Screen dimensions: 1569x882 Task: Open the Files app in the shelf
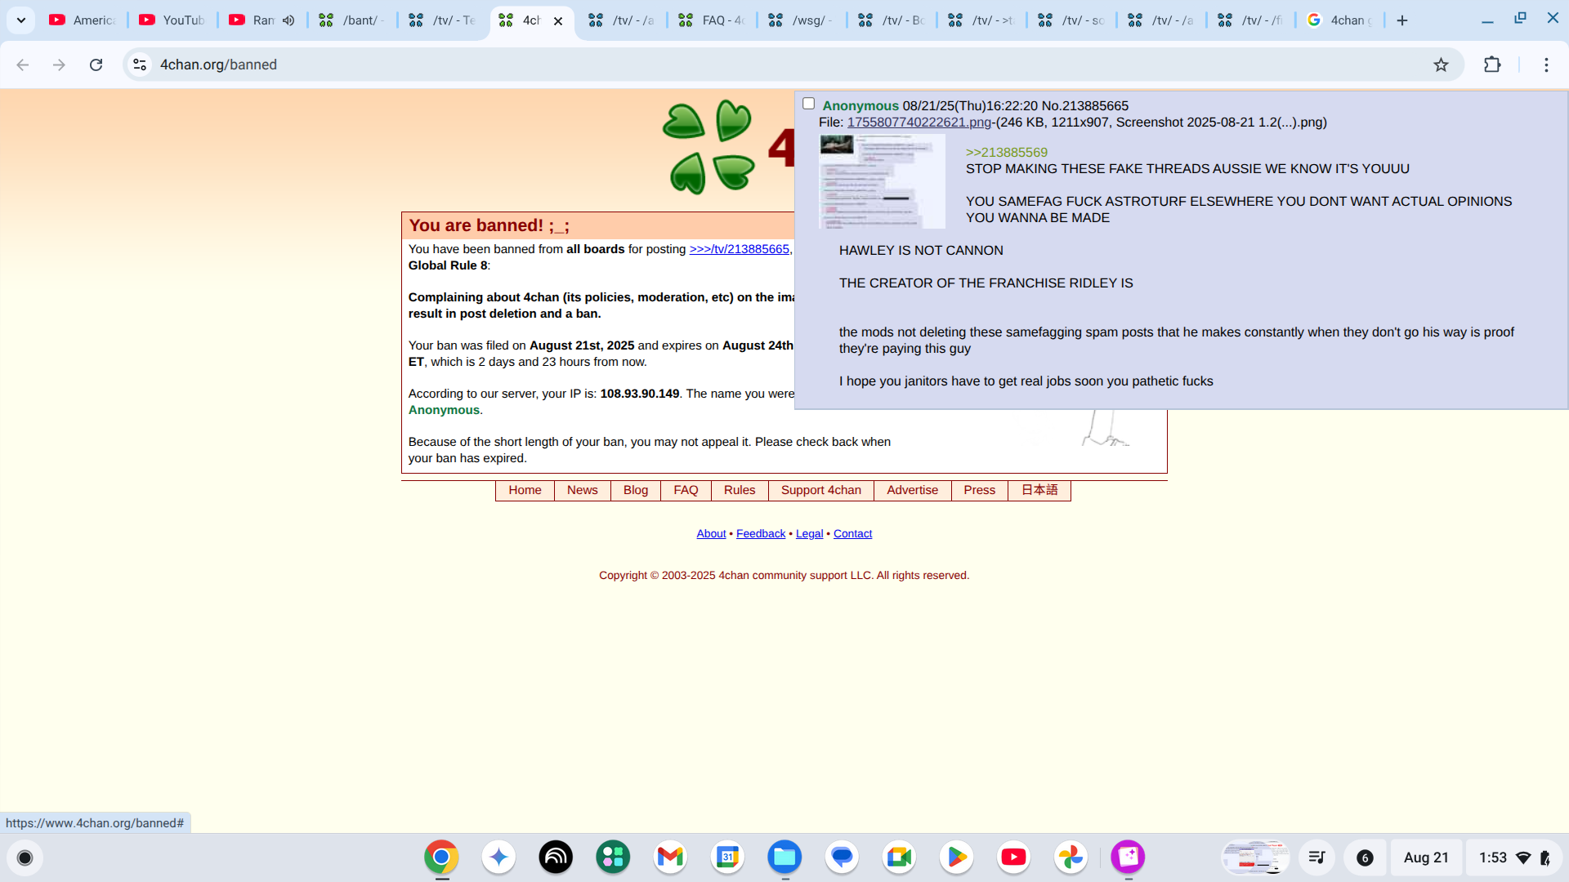(784, 857)
